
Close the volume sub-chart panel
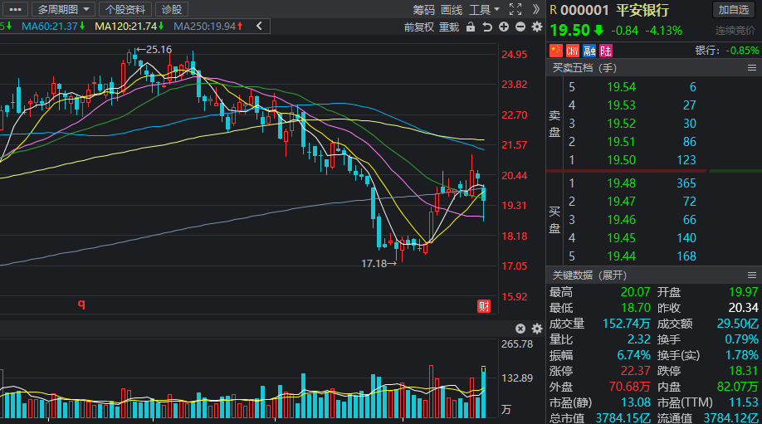520,329
